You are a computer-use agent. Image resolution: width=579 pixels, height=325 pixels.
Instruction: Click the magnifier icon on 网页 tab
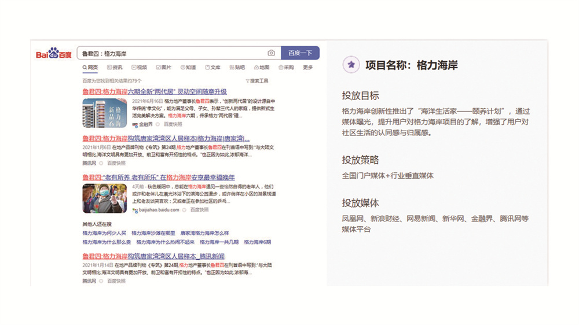coord(85,68)
